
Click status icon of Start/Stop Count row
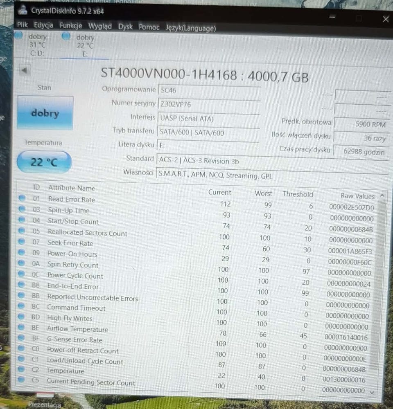click(22, 220)
